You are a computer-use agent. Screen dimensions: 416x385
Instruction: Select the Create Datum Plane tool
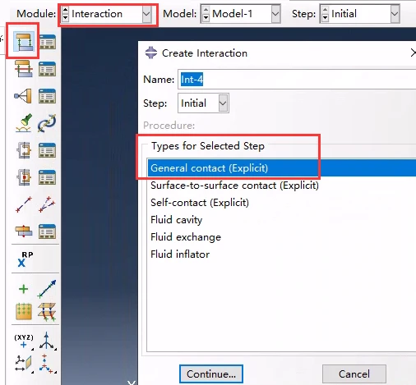click(24, 364)
